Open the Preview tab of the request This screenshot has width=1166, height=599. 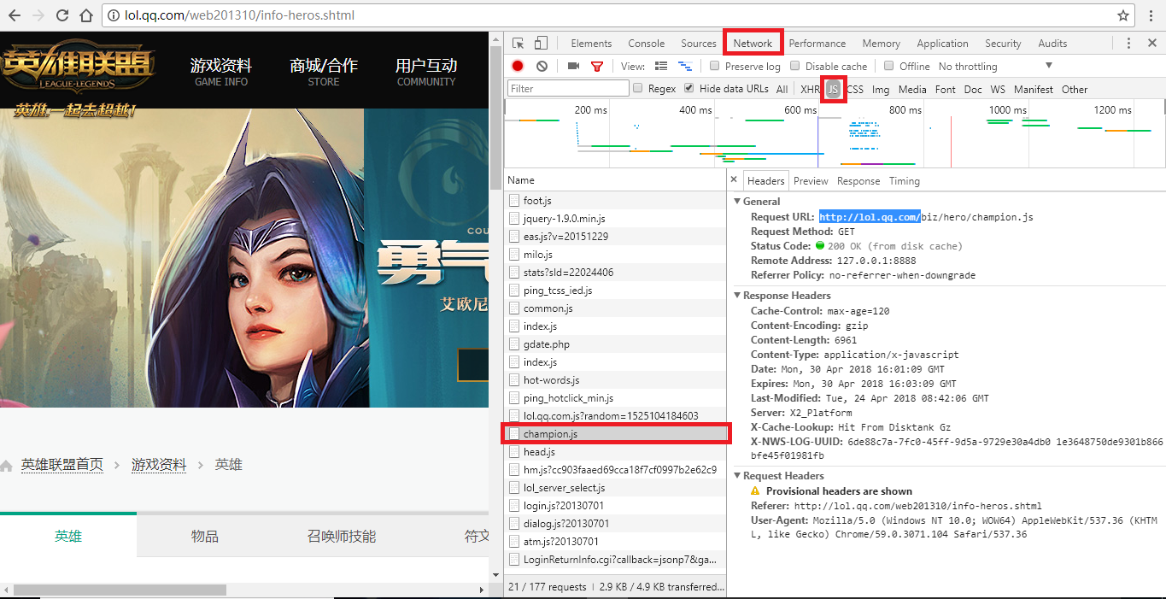click(811, 181)
